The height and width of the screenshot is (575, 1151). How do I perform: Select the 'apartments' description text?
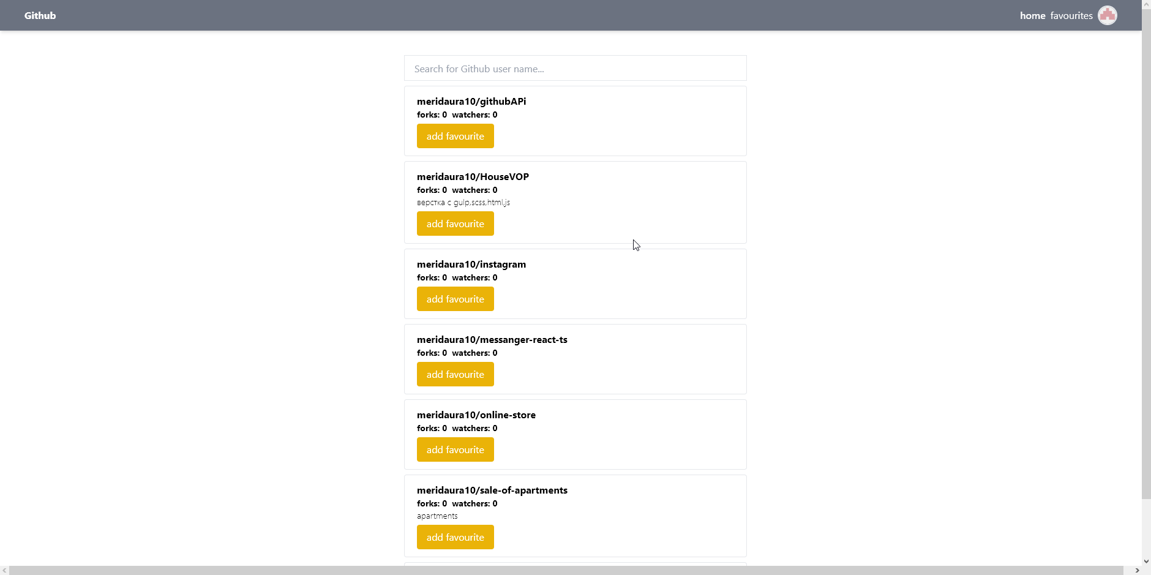click(x=437, y=516)
